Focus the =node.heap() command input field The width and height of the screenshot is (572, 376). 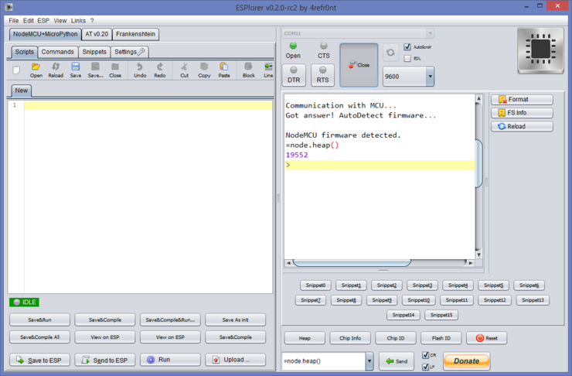(x=324, y=361)
